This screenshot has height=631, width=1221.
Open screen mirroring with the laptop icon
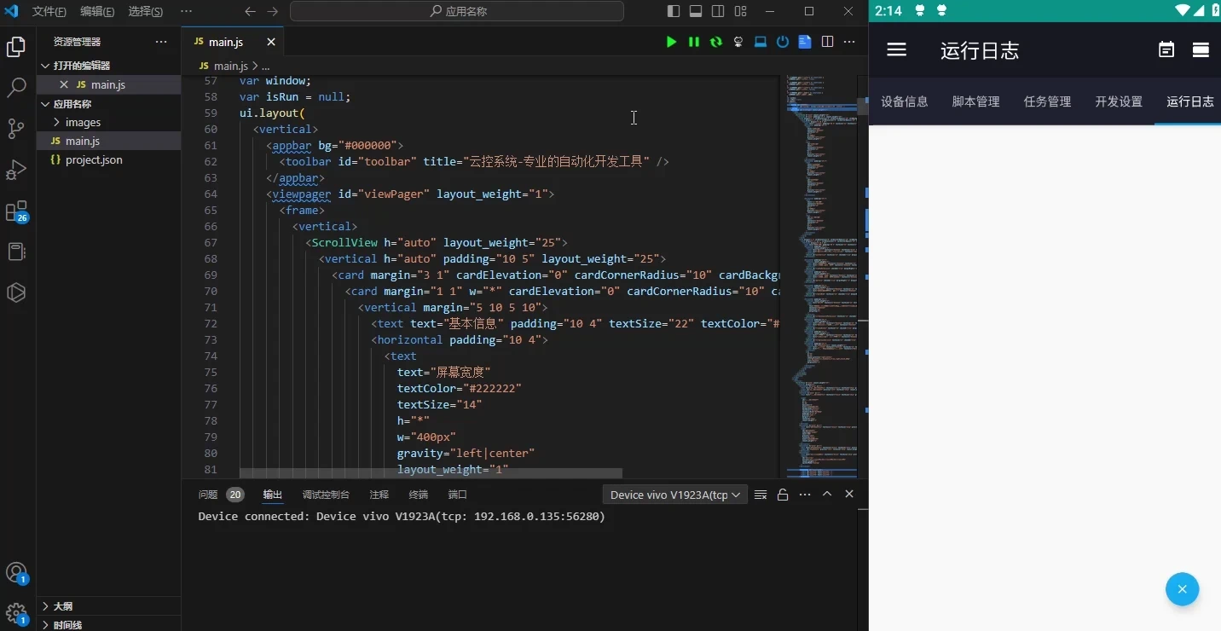[761, 42]
